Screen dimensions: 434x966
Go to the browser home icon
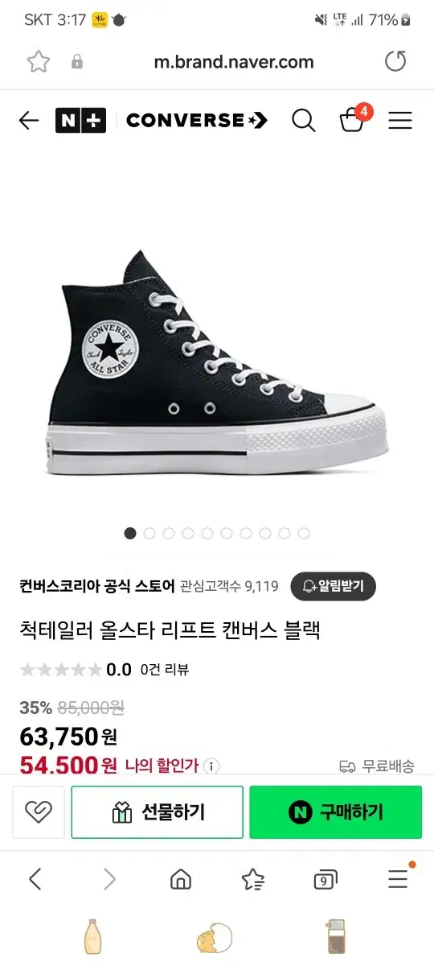[181, 879]
